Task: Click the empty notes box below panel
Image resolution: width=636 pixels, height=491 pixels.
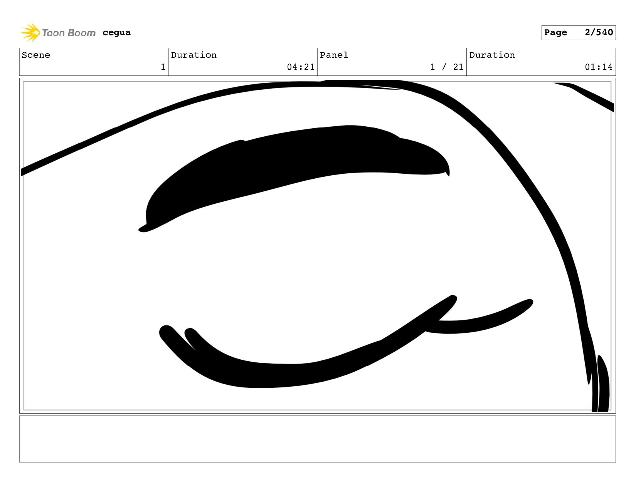Action: click(317, 439)
